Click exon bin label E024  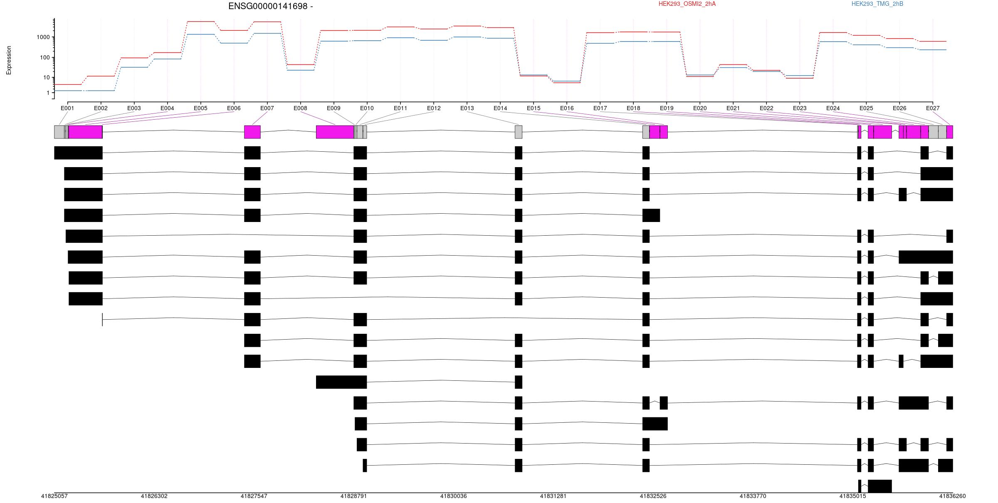pos(833,108)
